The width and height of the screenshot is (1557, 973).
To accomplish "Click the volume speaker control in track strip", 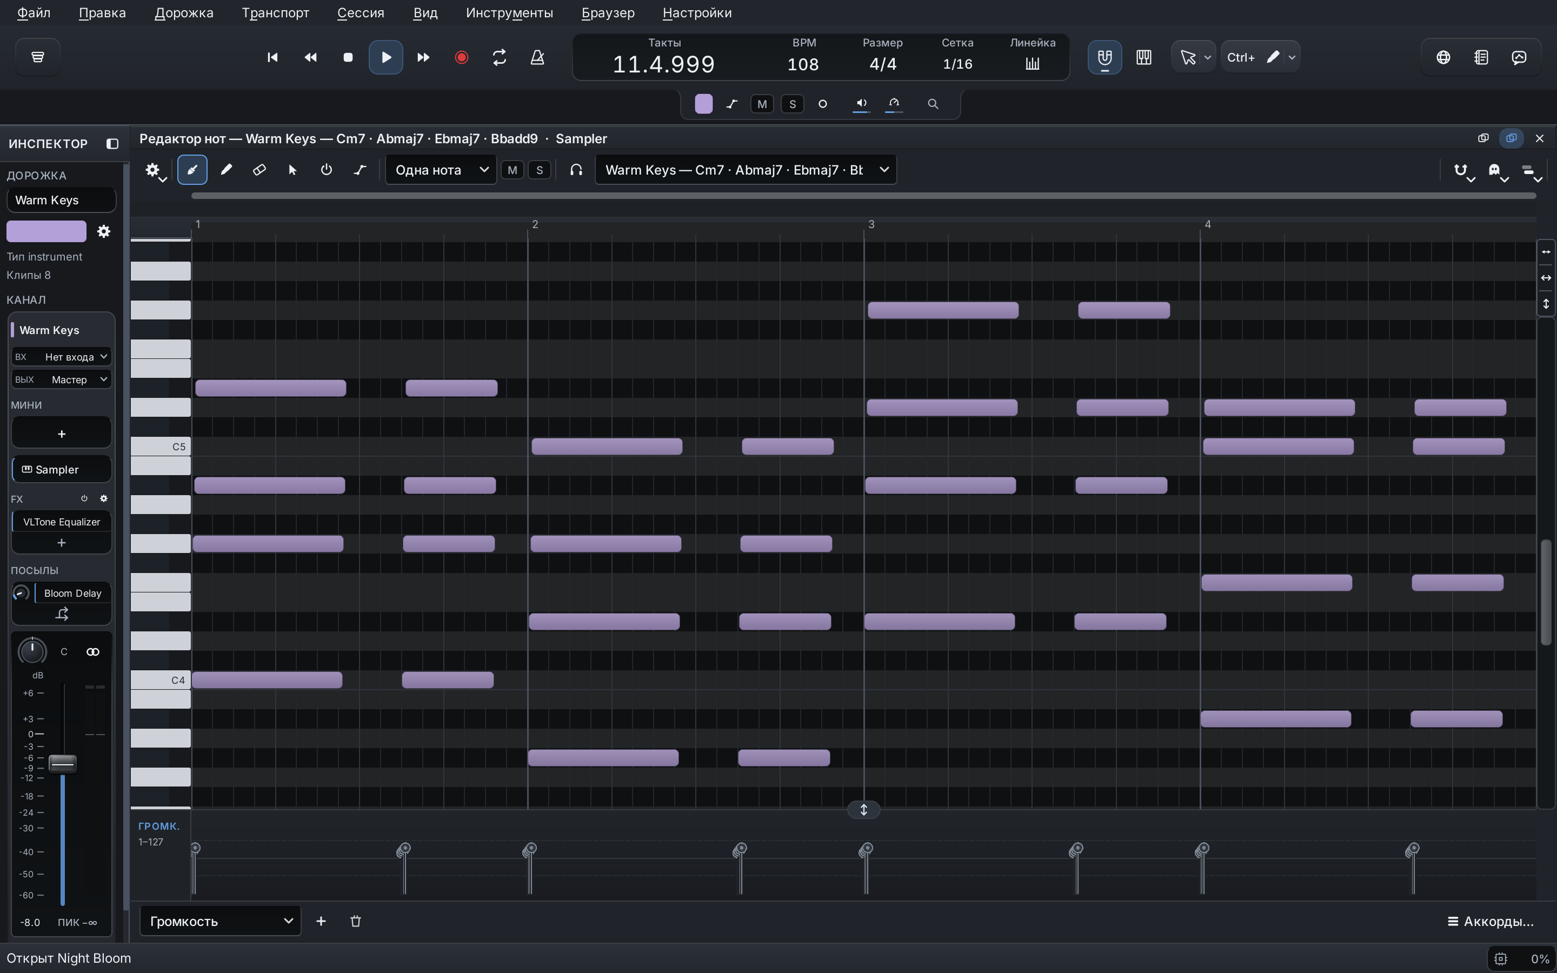I will (862, 104).
